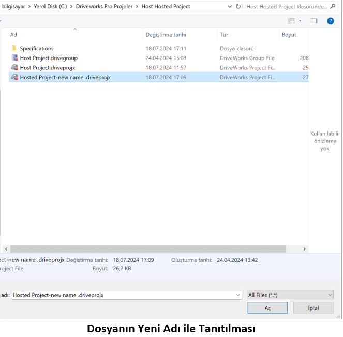Click the Host Project.driveprojx file icon
Screen dimensions: 343x337
tap(14, 68)
